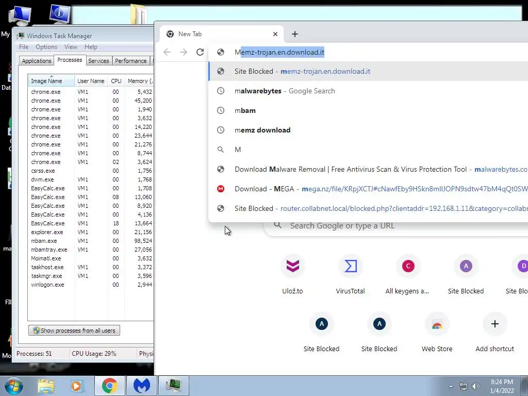Select chrome.exe row using 45,200 memory
Viewport: 528px width, 396px height.
click(x=91, y=101)
